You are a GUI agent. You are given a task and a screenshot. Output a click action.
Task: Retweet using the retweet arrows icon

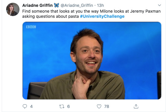[61, 106]
